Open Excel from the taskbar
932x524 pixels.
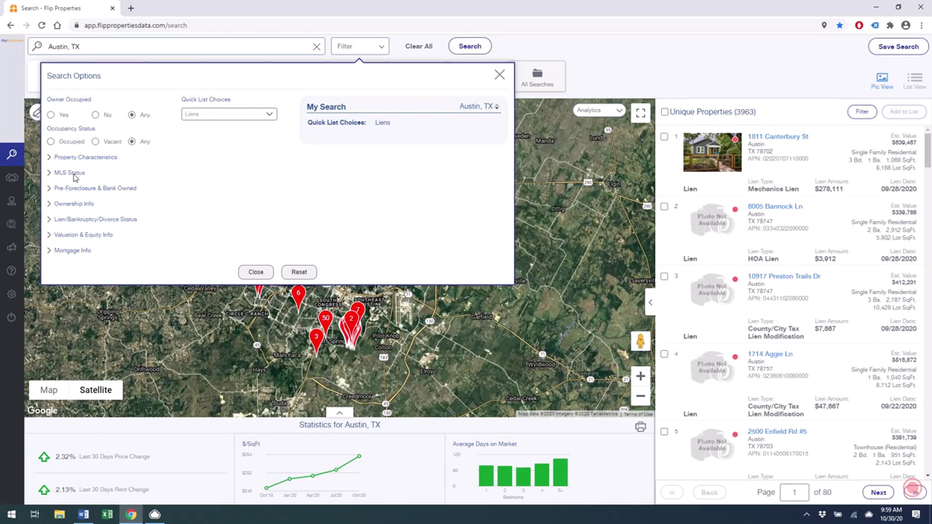107,514
